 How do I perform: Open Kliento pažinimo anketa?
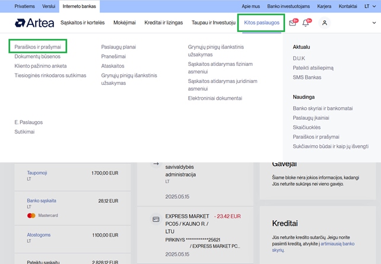point(40,66)
